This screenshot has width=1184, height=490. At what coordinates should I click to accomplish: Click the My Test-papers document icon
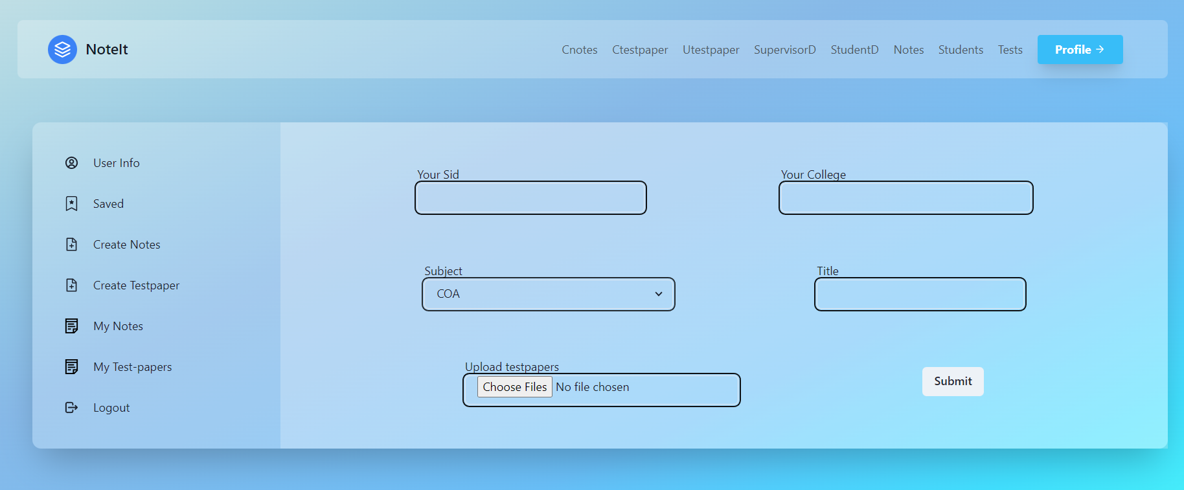[x=72, y=367]
